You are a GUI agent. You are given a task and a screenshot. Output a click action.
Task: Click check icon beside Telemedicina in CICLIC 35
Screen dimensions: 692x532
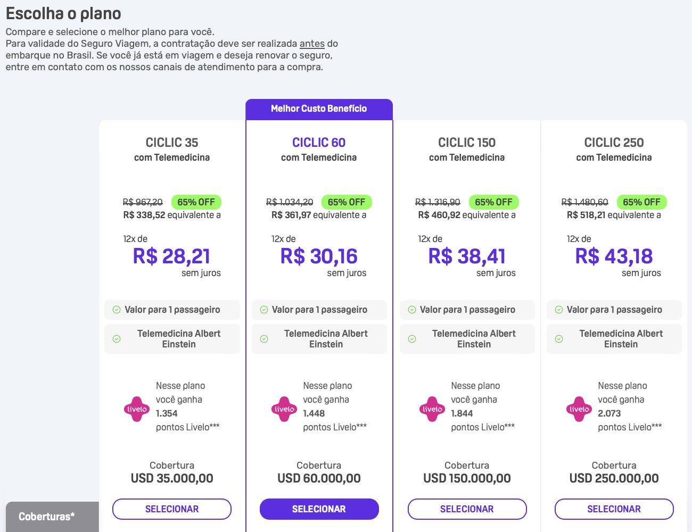click(x=117, y=339)
